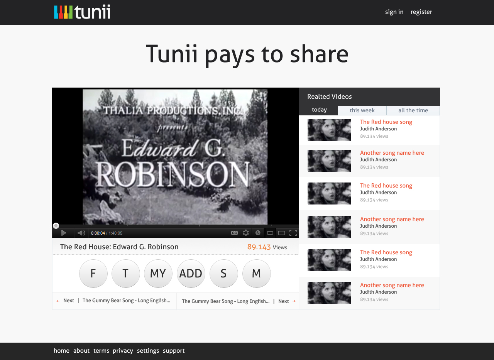Screen dimensions: 494x360
Task: Switch to the small player size
Action: pyautogui.click(x=270, y=233)
